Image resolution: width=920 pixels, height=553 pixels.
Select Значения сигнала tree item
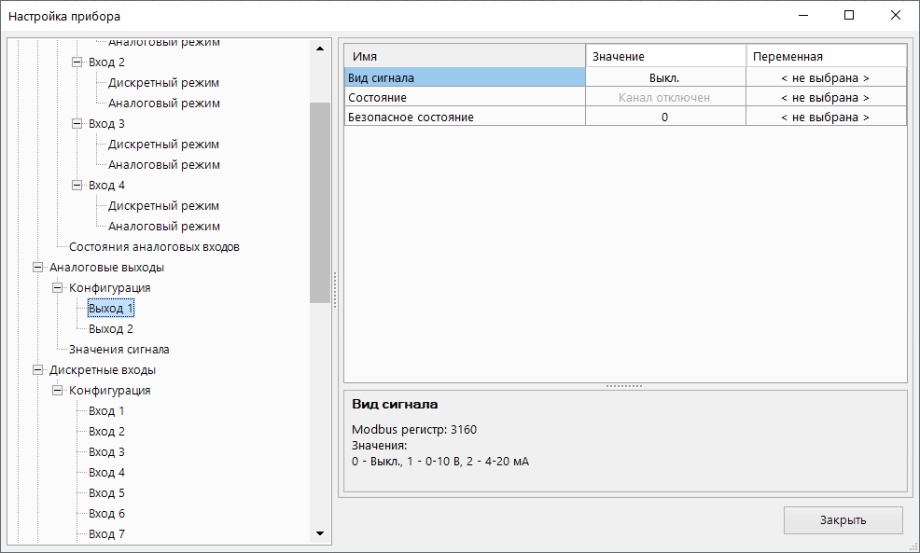[x=118, y=350]
